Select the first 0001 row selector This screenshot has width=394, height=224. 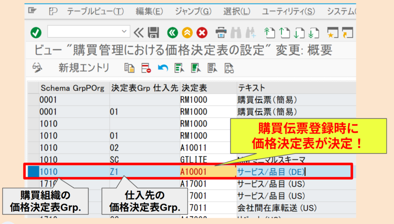(33, 100)
